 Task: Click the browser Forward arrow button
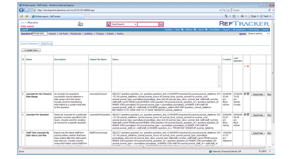(27, 10)
